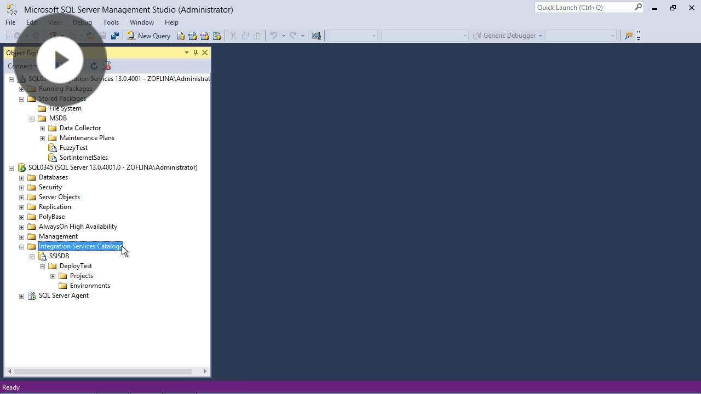The width and height of the screenshot is (701, 394).
Task: Open the Tools menu
Action: click(x=111, y=22)
